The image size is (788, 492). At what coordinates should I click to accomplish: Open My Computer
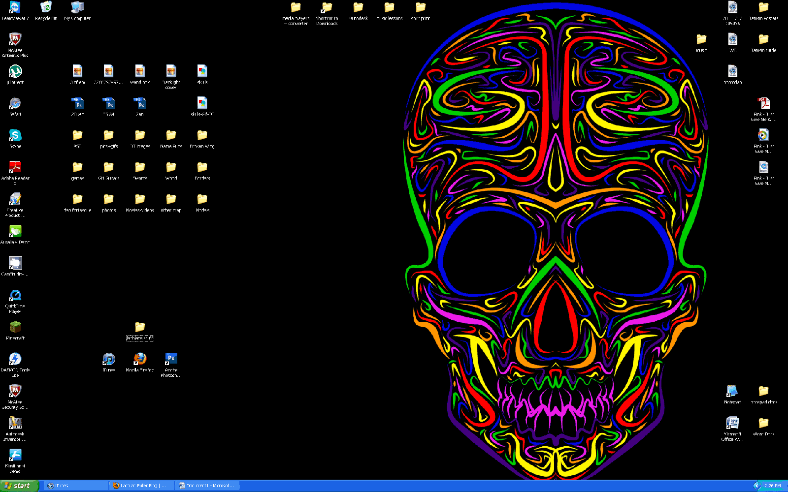coord(77,7)
